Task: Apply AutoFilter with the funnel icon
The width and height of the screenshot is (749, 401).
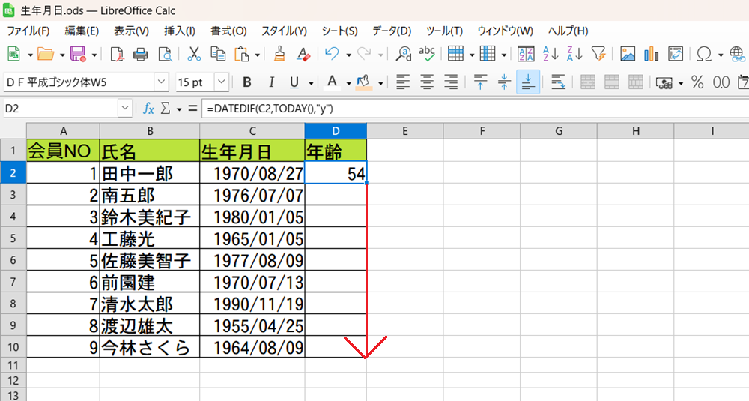Action: (x=598, y=54)
